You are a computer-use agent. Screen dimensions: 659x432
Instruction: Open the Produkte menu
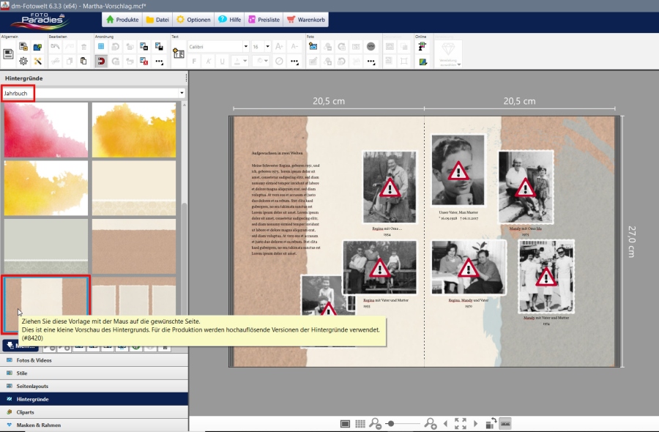122,20
